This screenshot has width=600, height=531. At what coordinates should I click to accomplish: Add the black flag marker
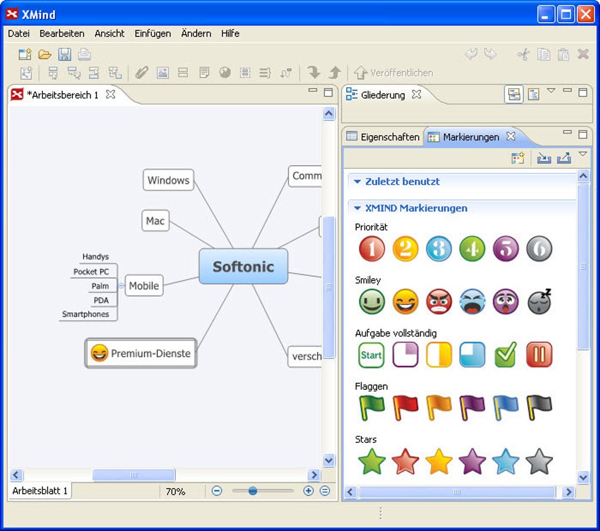(x=539, y=408)
